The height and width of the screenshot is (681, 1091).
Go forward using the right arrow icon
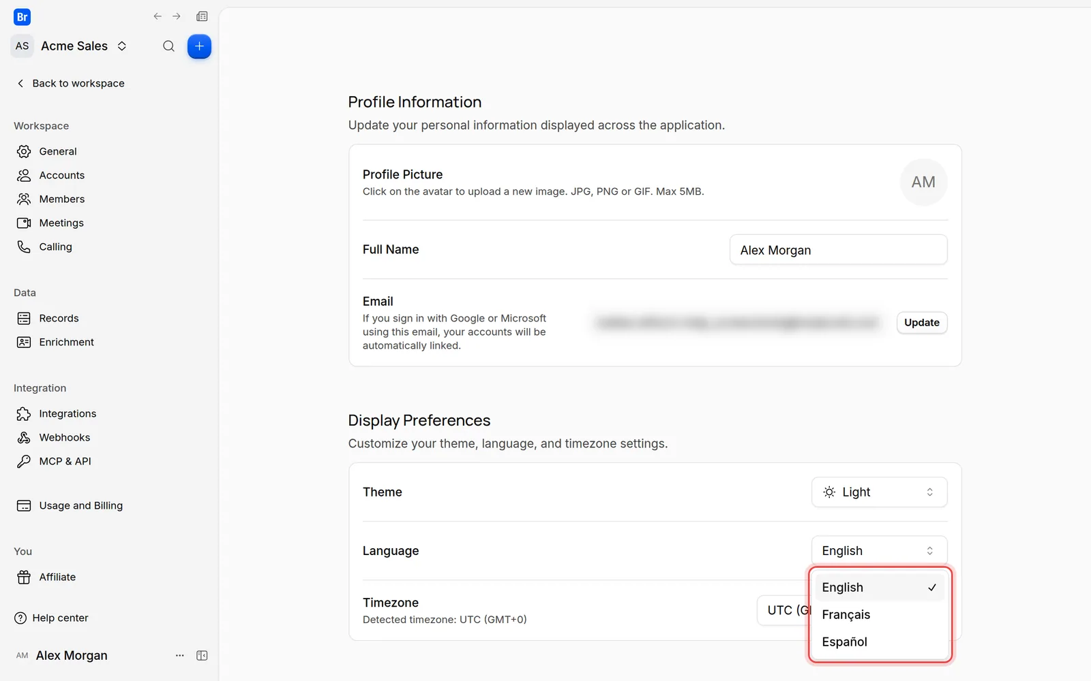pyautogui.click(x=177, y=16)
